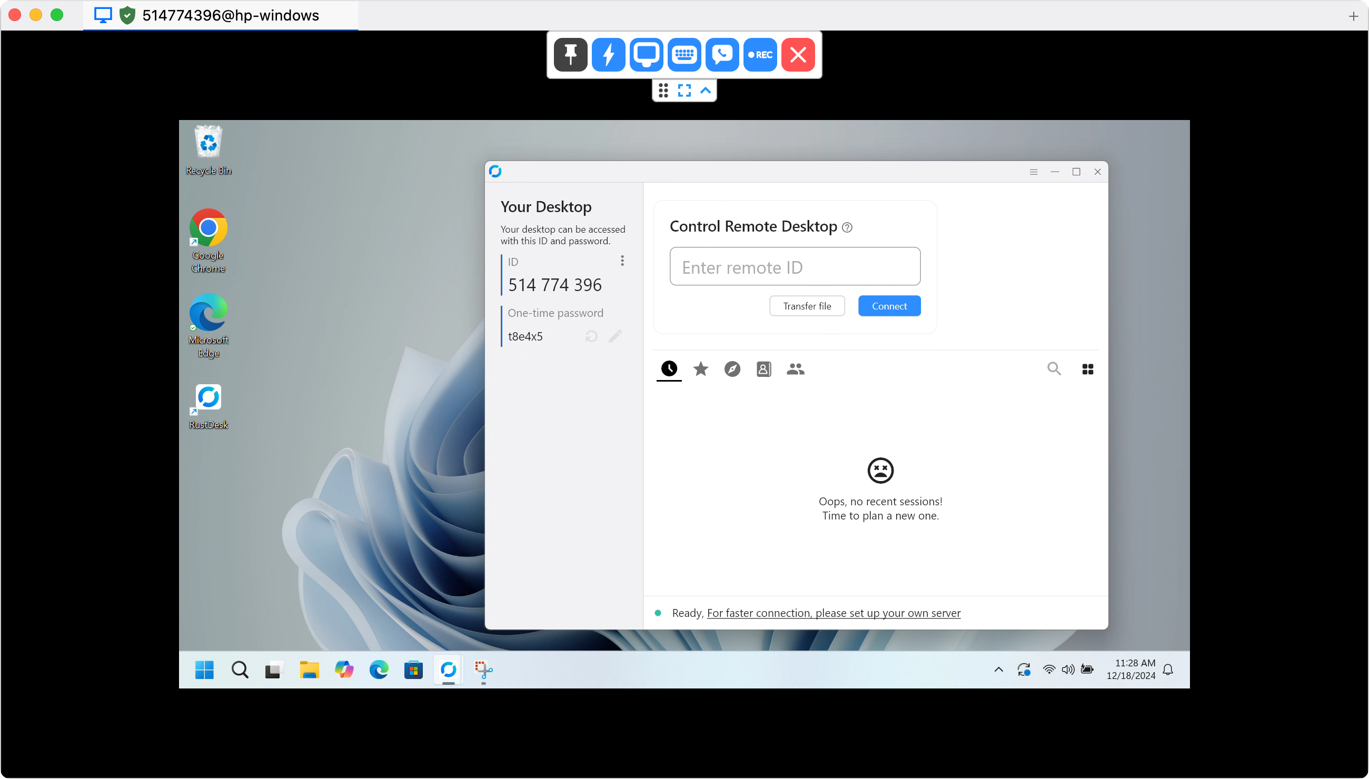This screenshot has width=1369, height=779.
Task: Switch to Favorites star tab
Action: 700,368
